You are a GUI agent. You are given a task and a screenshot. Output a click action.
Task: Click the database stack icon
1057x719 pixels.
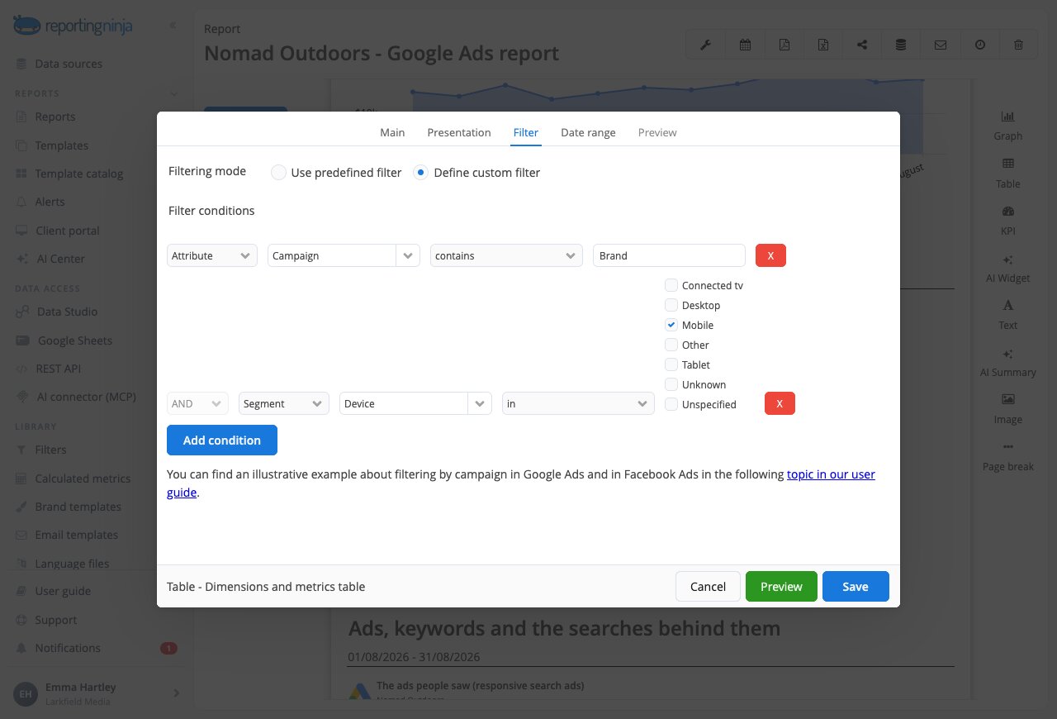pyautogui.click(x=901, y=45)
